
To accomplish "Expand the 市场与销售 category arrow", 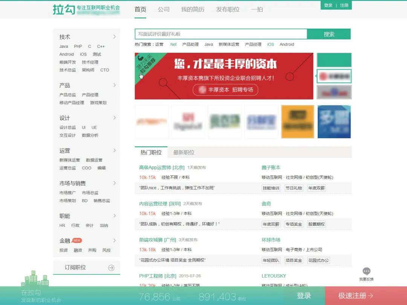I will pos(115,183).
